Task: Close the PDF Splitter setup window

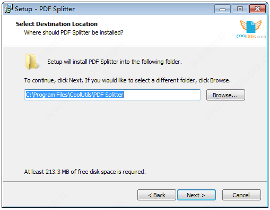Action: tap(257, 9)
